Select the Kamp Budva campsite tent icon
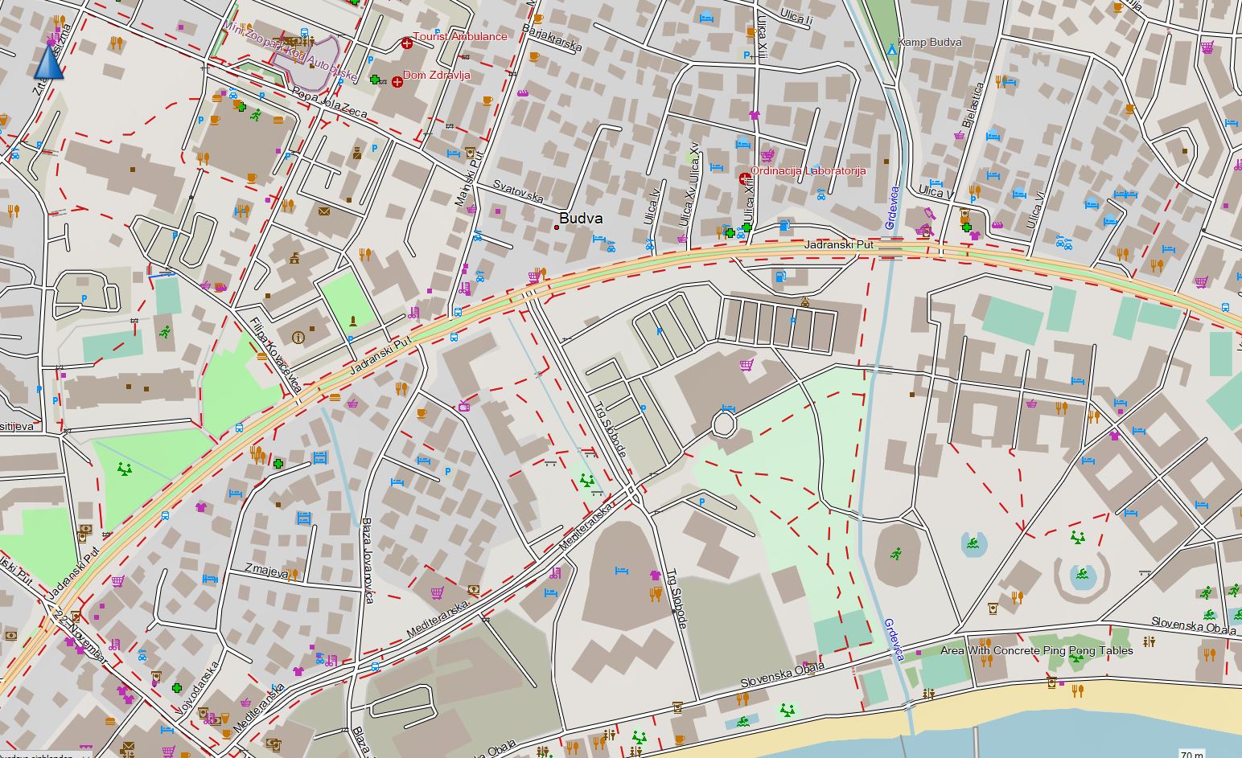This screenshot has height=758, width=1242. tap(891, 50)
